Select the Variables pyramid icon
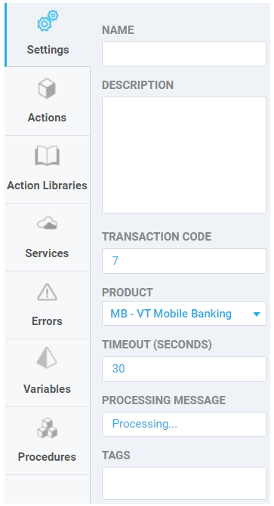Image resolution: width=274 pixels, height=506 pixels. pyautogui.click(x=47, y=357)
